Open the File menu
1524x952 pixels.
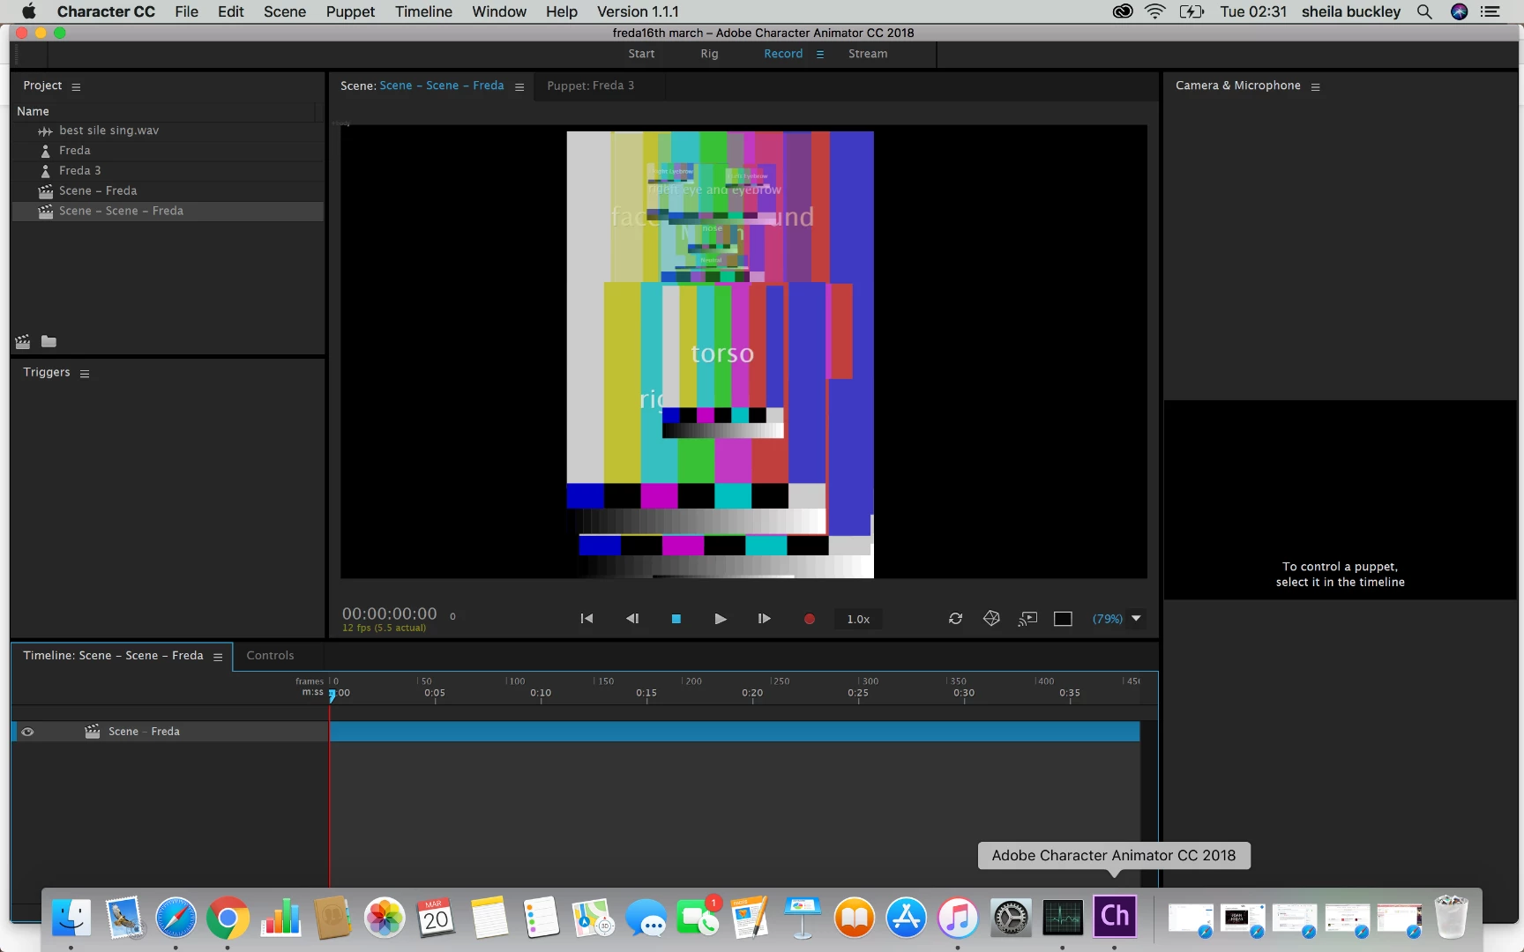186,11
